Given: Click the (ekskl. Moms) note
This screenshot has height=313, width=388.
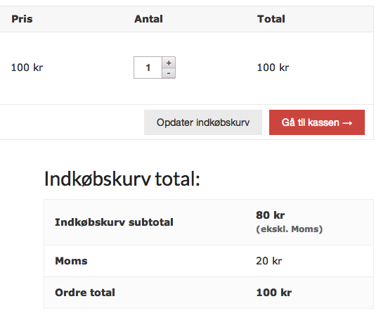Looking at the screenshot, I should pos(290,229).
